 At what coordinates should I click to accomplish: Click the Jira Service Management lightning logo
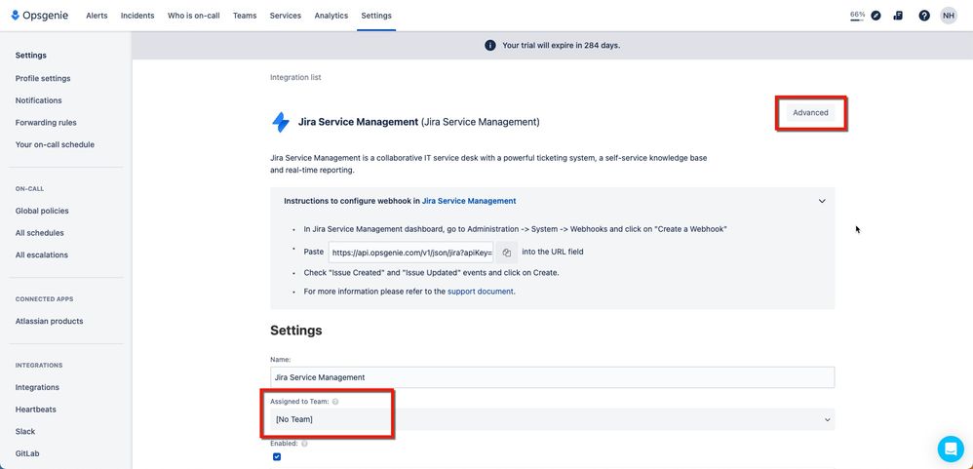pyautogui.click(x=281, y=122)
